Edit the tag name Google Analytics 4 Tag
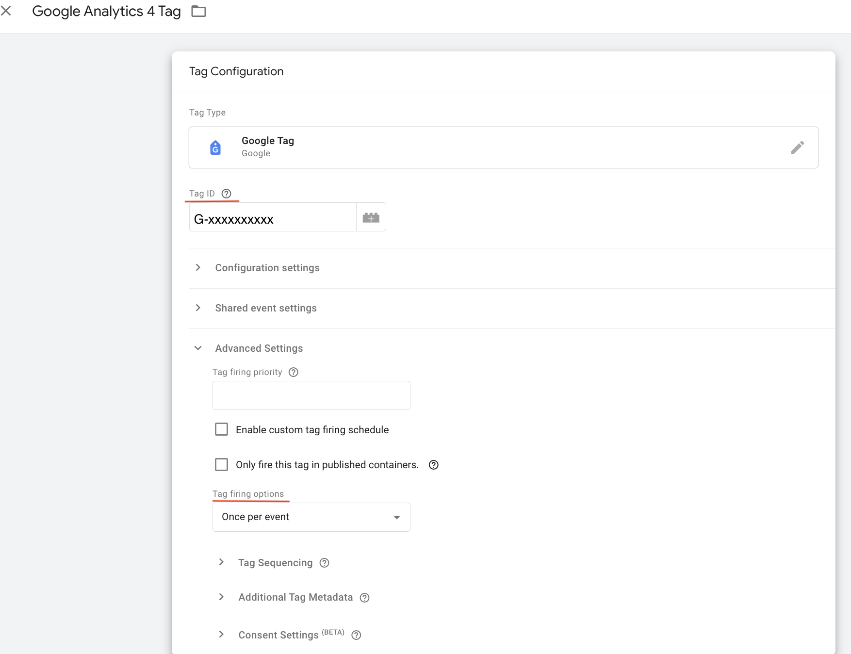The width and height of the screenshot is (851, 654). (106, 11)
